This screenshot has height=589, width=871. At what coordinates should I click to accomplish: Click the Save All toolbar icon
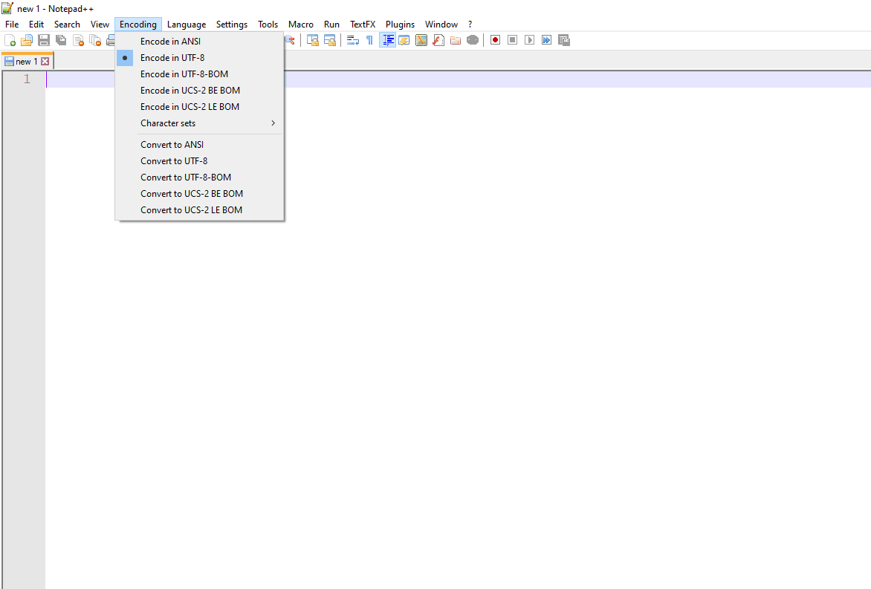[61, 40]
